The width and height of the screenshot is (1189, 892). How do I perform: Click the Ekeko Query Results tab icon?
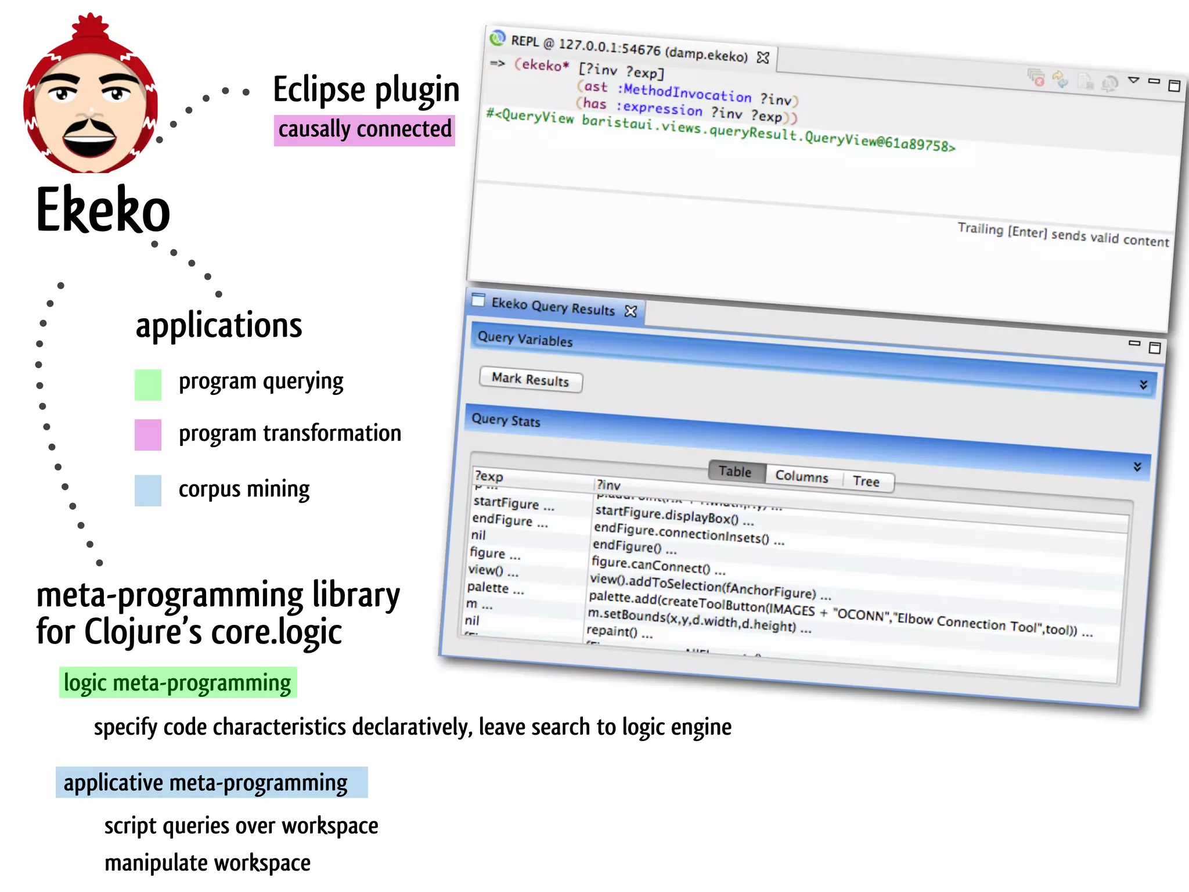click(478, 300)
